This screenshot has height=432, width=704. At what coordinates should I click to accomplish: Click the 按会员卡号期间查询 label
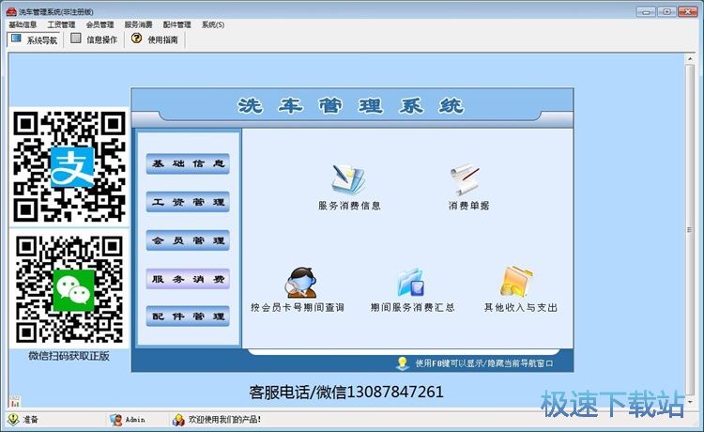298,308
